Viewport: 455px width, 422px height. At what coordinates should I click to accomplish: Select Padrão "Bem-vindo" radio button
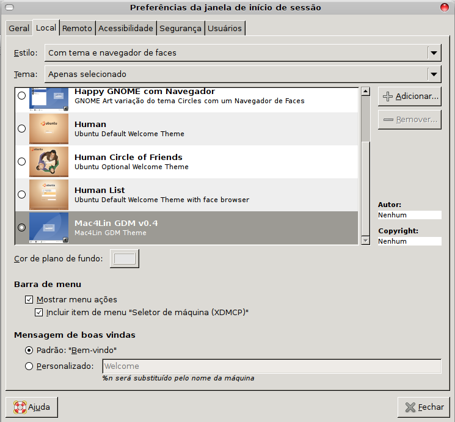pyautogui.click(x=29, y=351)
